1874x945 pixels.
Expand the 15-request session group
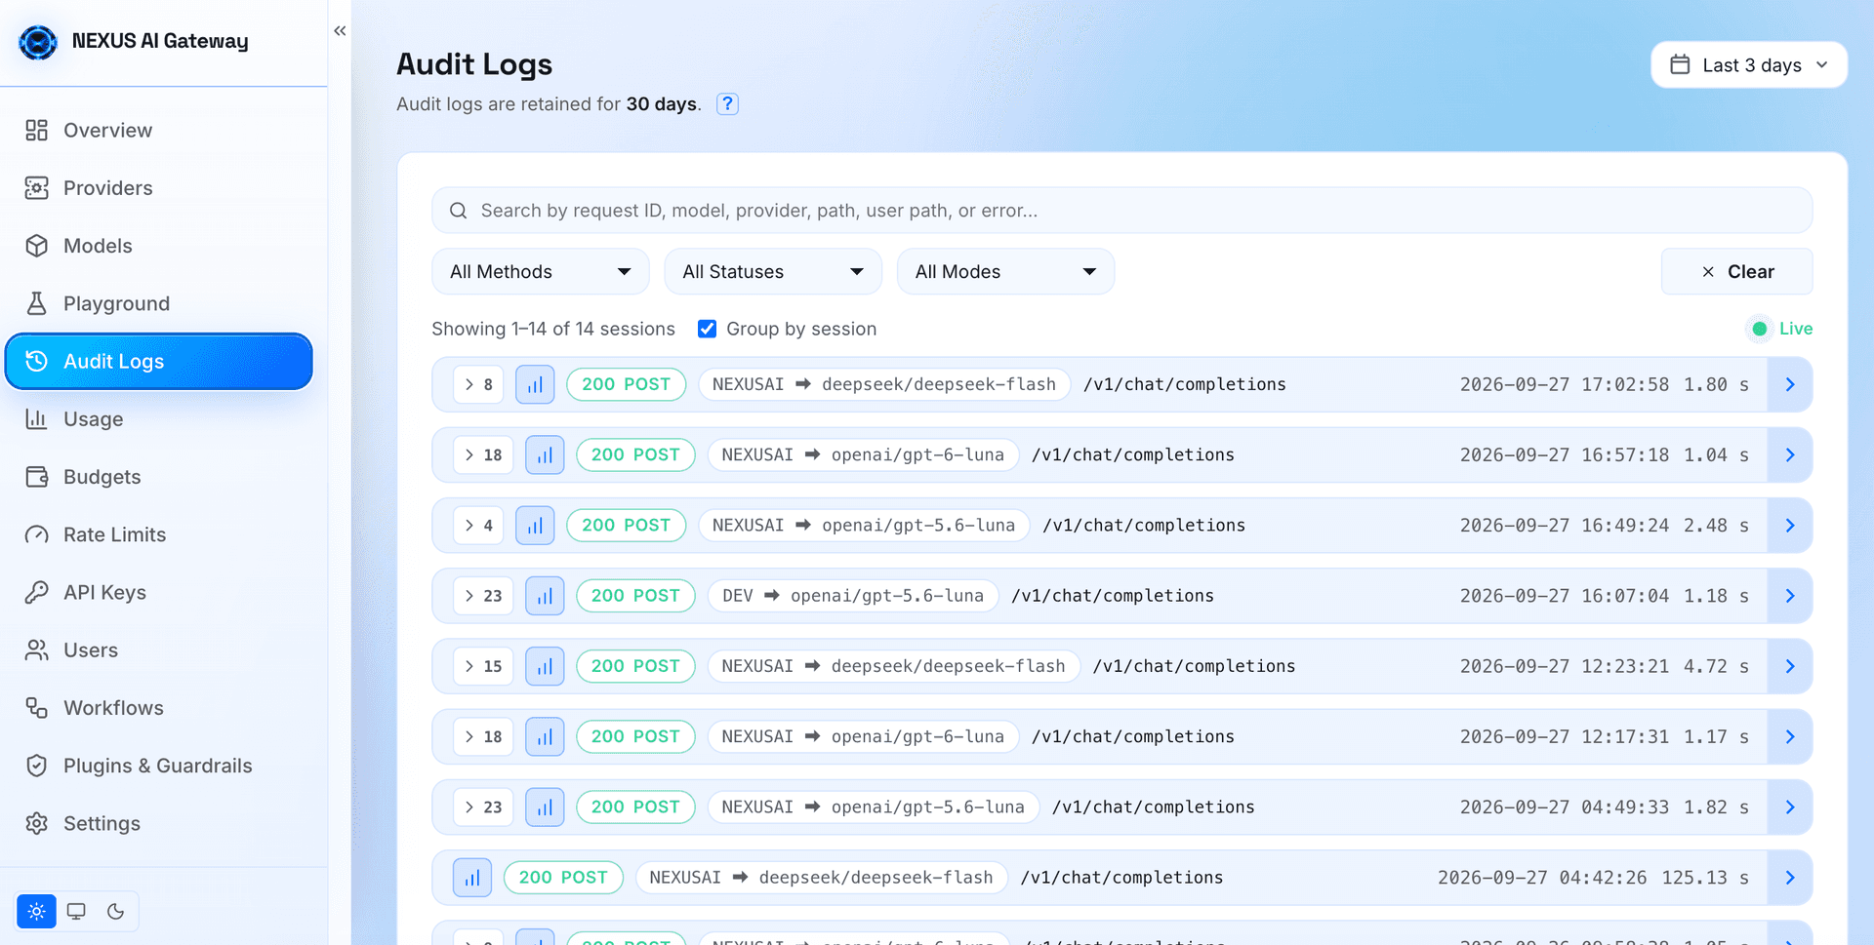[483, 666]
